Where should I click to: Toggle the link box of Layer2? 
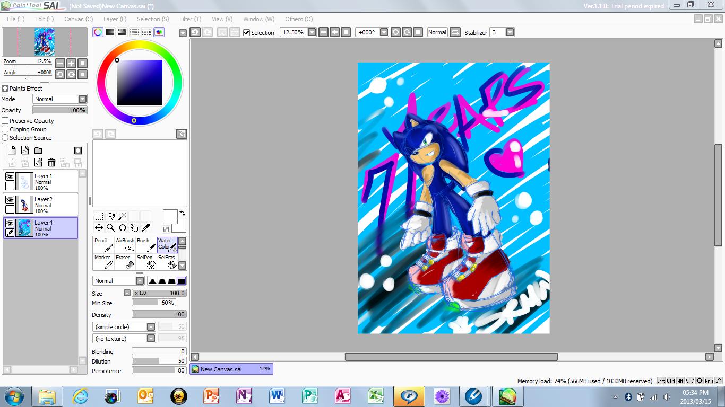point(10,209)
